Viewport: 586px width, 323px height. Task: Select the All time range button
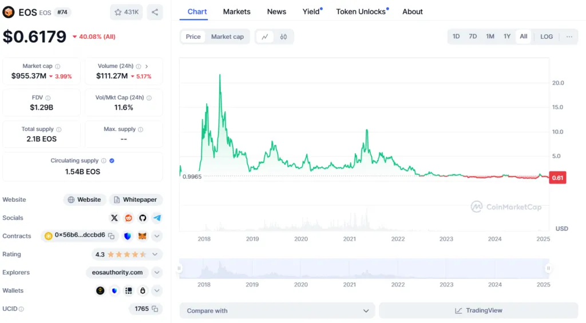523,36
